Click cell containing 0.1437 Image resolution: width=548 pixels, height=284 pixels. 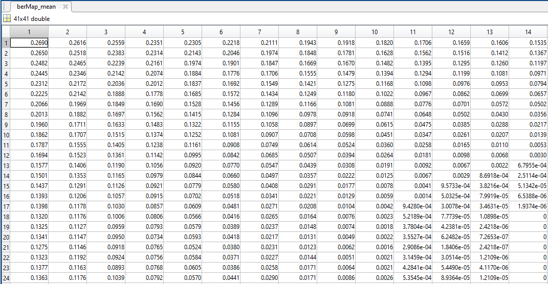[x=29, y=185]
